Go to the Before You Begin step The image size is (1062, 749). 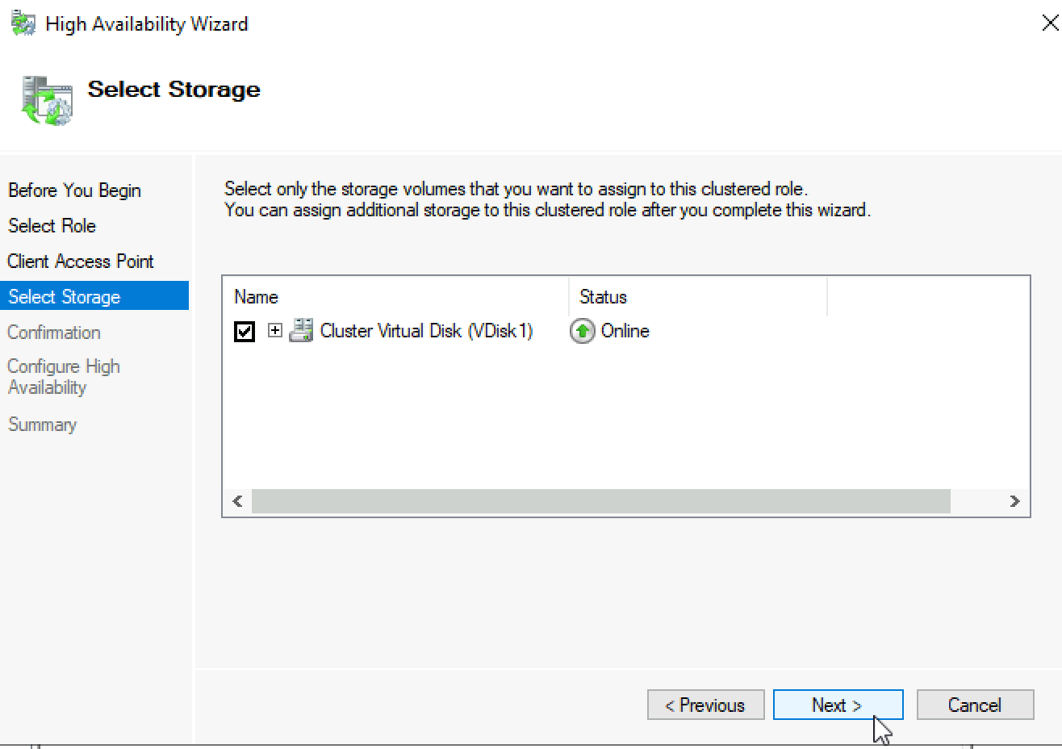74,190
